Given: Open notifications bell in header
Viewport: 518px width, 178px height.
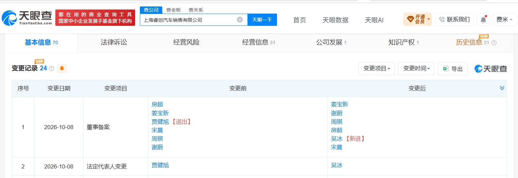Looking at the screenshot, I should (483, 20).
